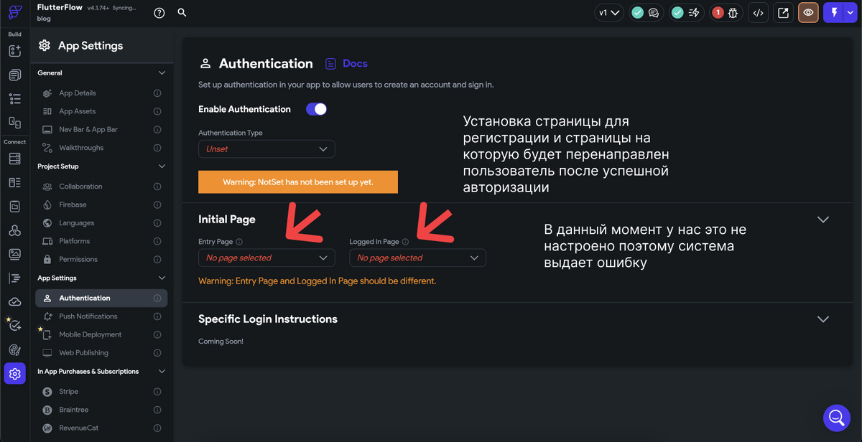Screen dimensions: 862x442
Task: Open Braintree settings
Action: pos(101,410)
